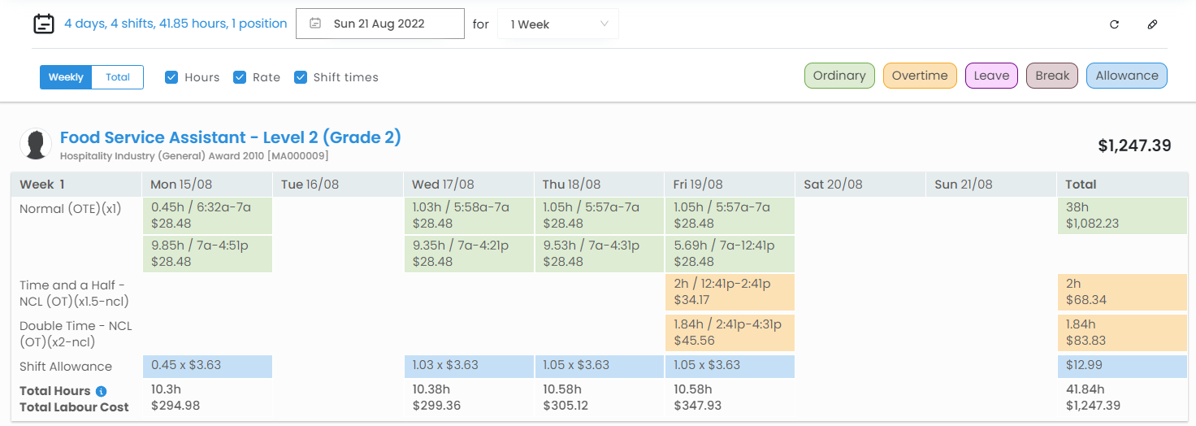Select the orange Overtime legend tag
1196x426 pixels.
click(920, 76)
